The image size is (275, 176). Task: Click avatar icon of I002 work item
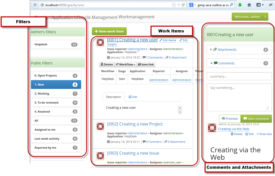pos(100,127)
